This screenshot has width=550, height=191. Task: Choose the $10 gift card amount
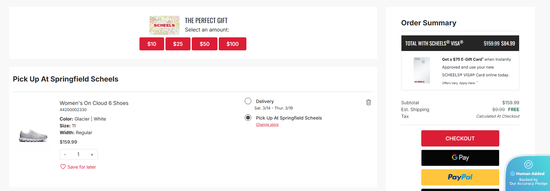click(x=152, y=44)
